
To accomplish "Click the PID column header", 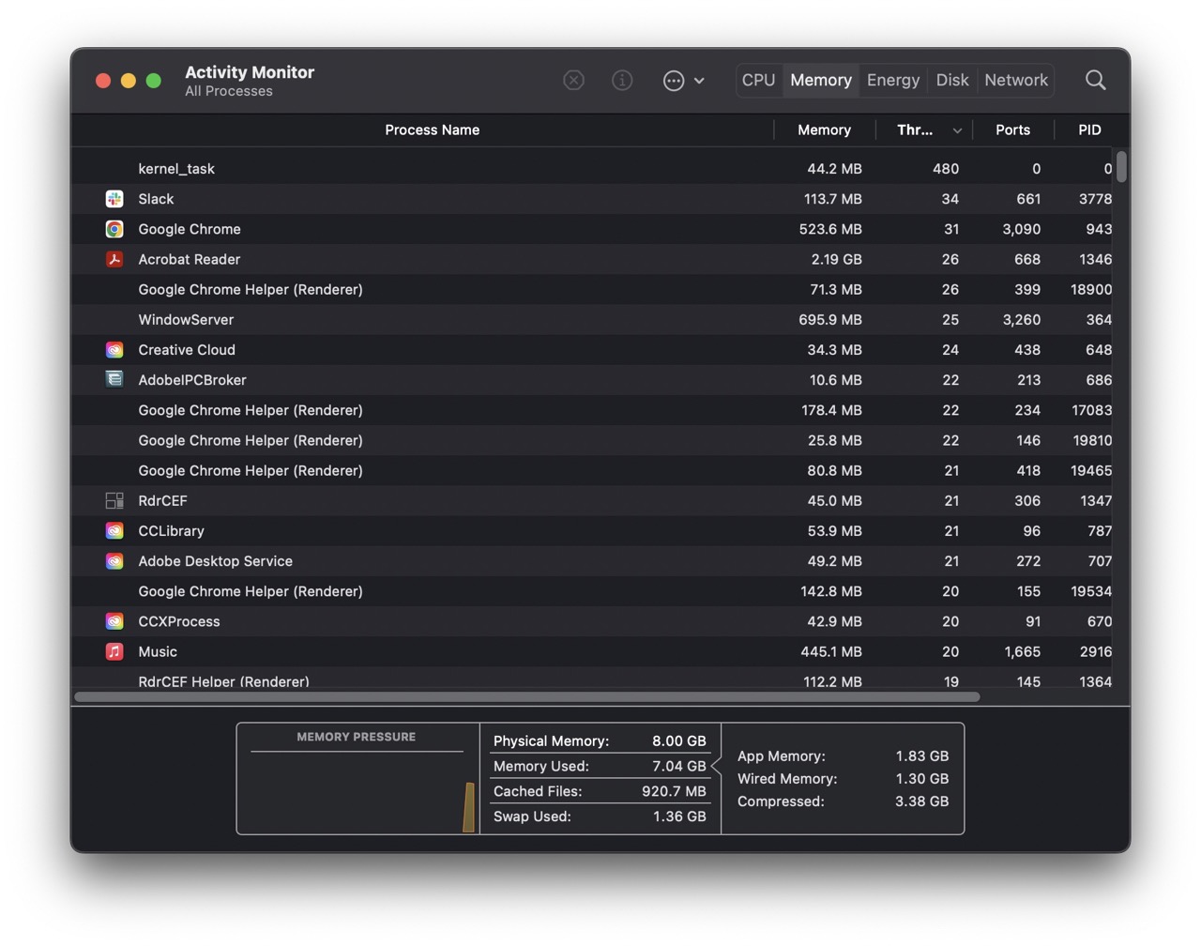I will pos(1088,130).
